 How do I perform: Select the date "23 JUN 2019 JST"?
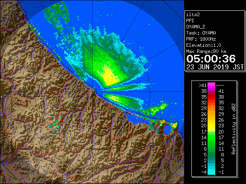pos(215,67)
